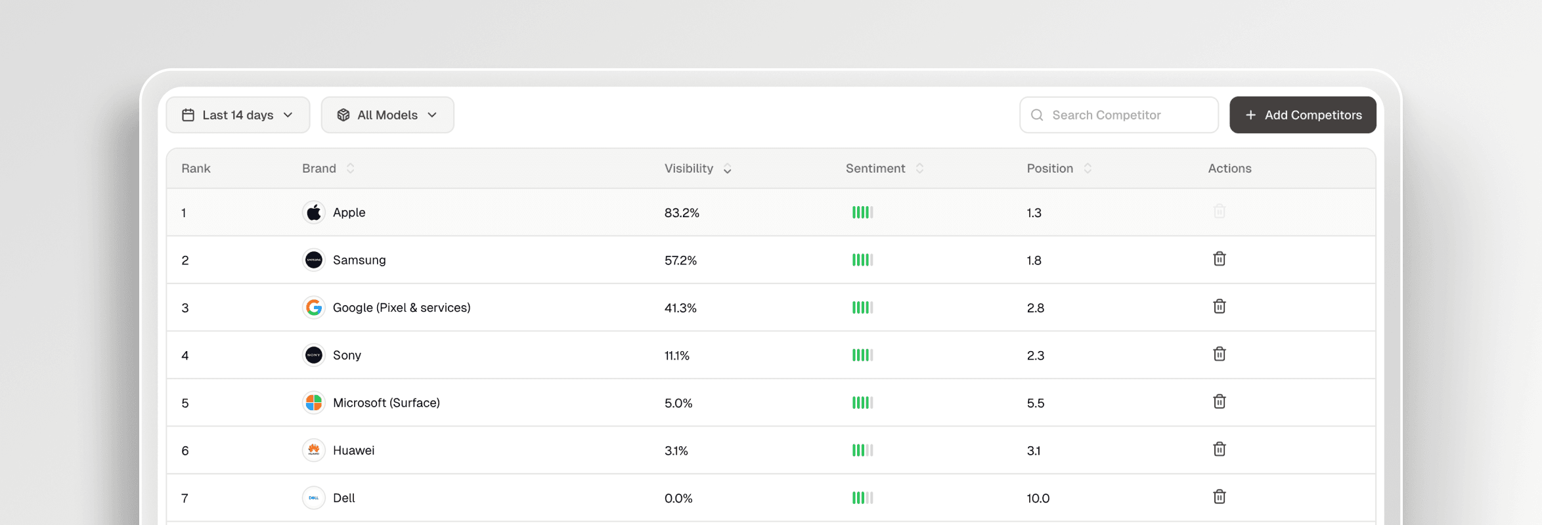Viewport: 1542px width, 525px height.
Task: Click the Microsoft brand logo
Action: tap(314, 402)
